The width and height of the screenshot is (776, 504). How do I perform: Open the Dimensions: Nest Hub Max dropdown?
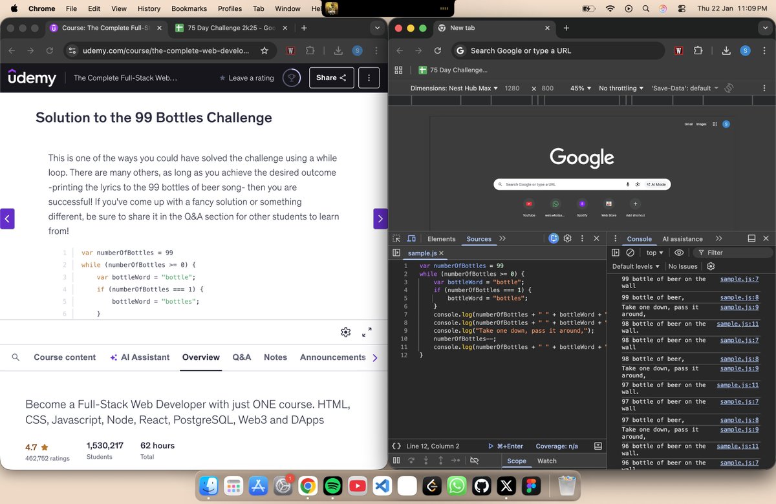pyautogui.click(x=454, y=88)
